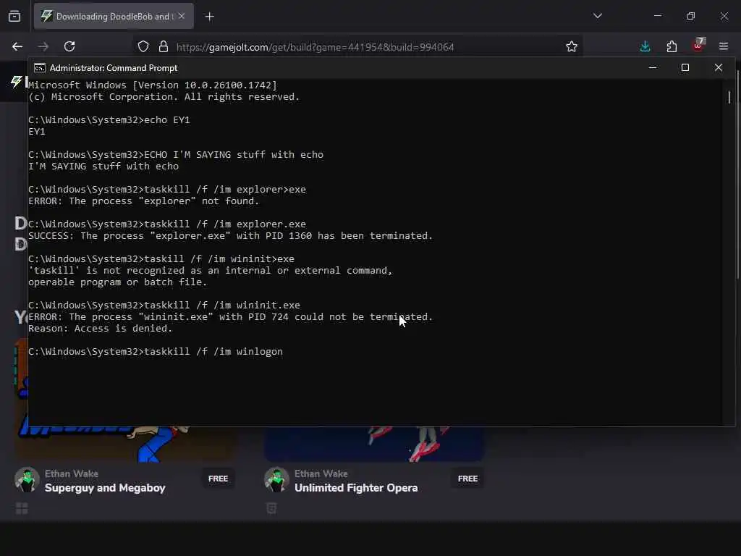
Task: Open a new browser tab
Action: coord(210,17)
